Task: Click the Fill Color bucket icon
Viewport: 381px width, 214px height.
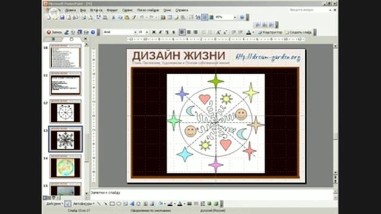Action: [160, 204]
